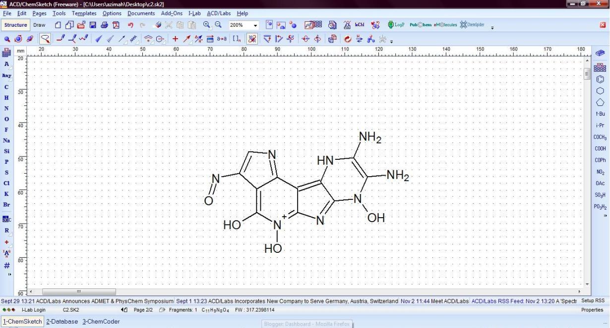Open the Templates menu
Screen dimensions: 610x328
84,13
